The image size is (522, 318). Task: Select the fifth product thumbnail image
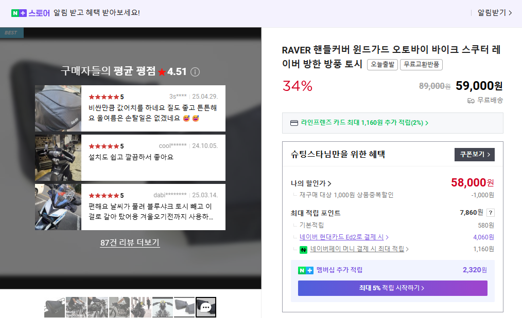pyautogui.click(x=141, y=307)
